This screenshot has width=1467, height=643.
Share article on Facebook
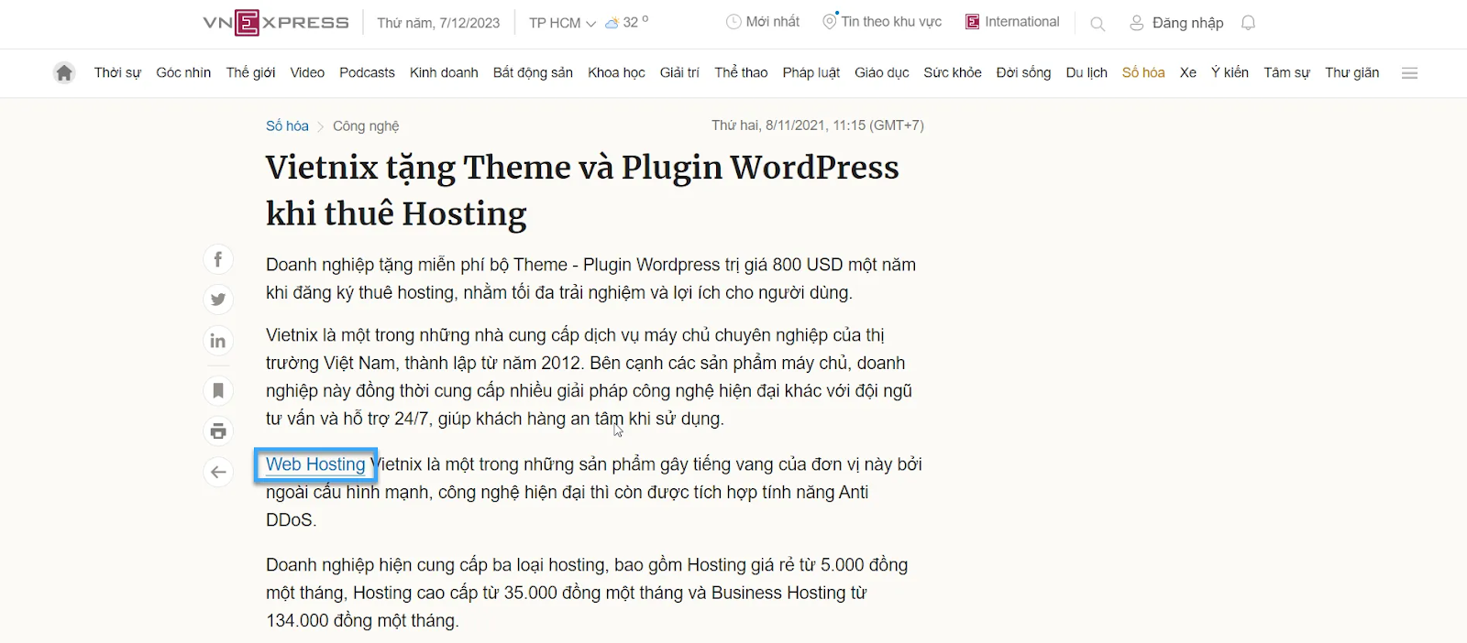(218, 259)
